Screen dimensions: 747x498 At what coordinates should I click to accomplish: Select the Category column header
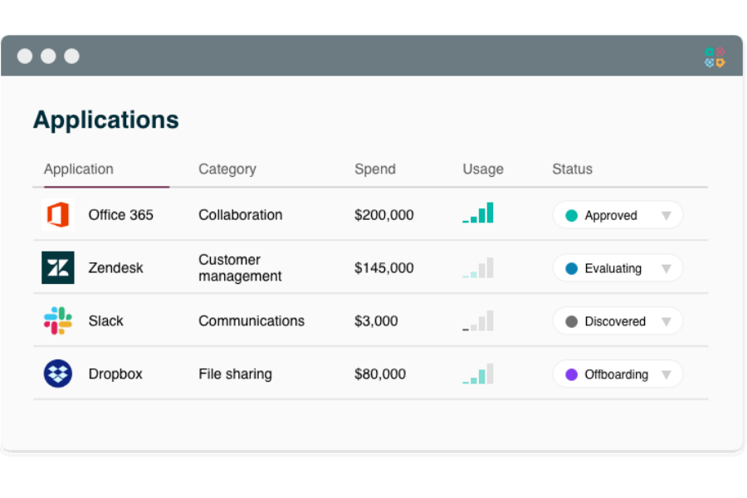pos(227,169)
